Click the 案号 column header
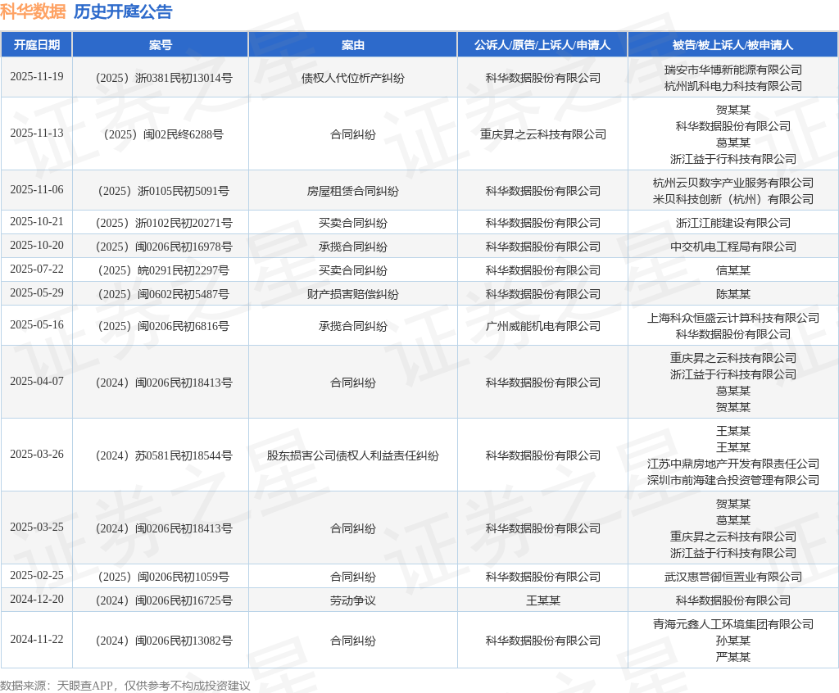The width and height of the screenshot is (839, 693). pyautogui.click(x=161, y=45)
